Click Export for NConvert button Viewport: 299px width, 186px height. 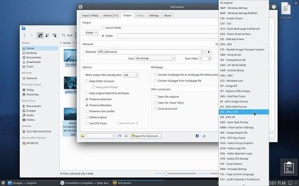tap(146, 136)
